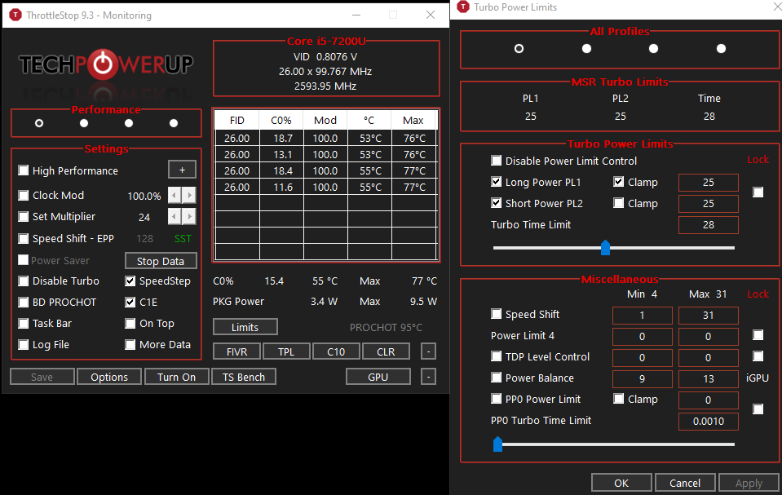Toggle Clamp checkbox for Long Power PL1
This screenshot has width=782, height=495.
[x=618, y=182]
